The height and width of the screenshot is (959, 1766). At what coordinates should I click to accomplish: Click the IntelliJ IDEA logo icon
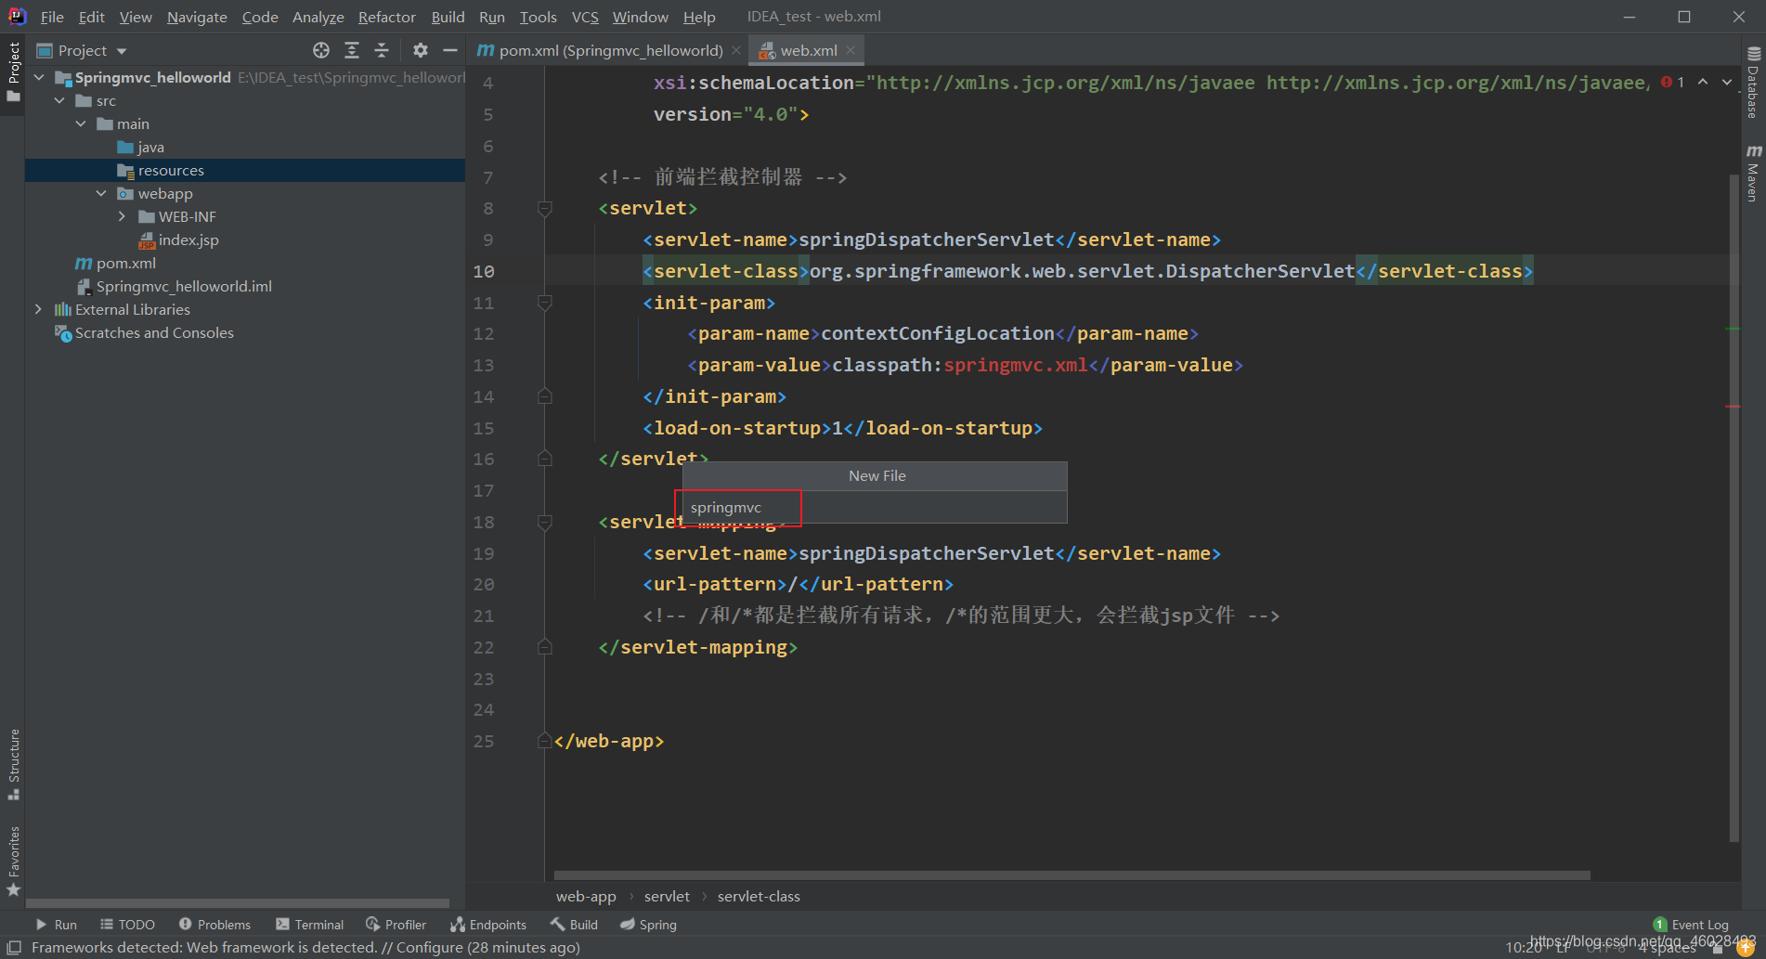point(17,17)
